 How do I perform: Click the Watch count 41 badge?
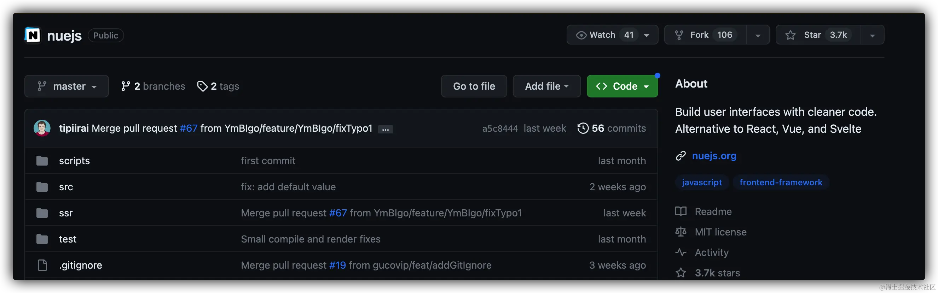click(629, 35)
